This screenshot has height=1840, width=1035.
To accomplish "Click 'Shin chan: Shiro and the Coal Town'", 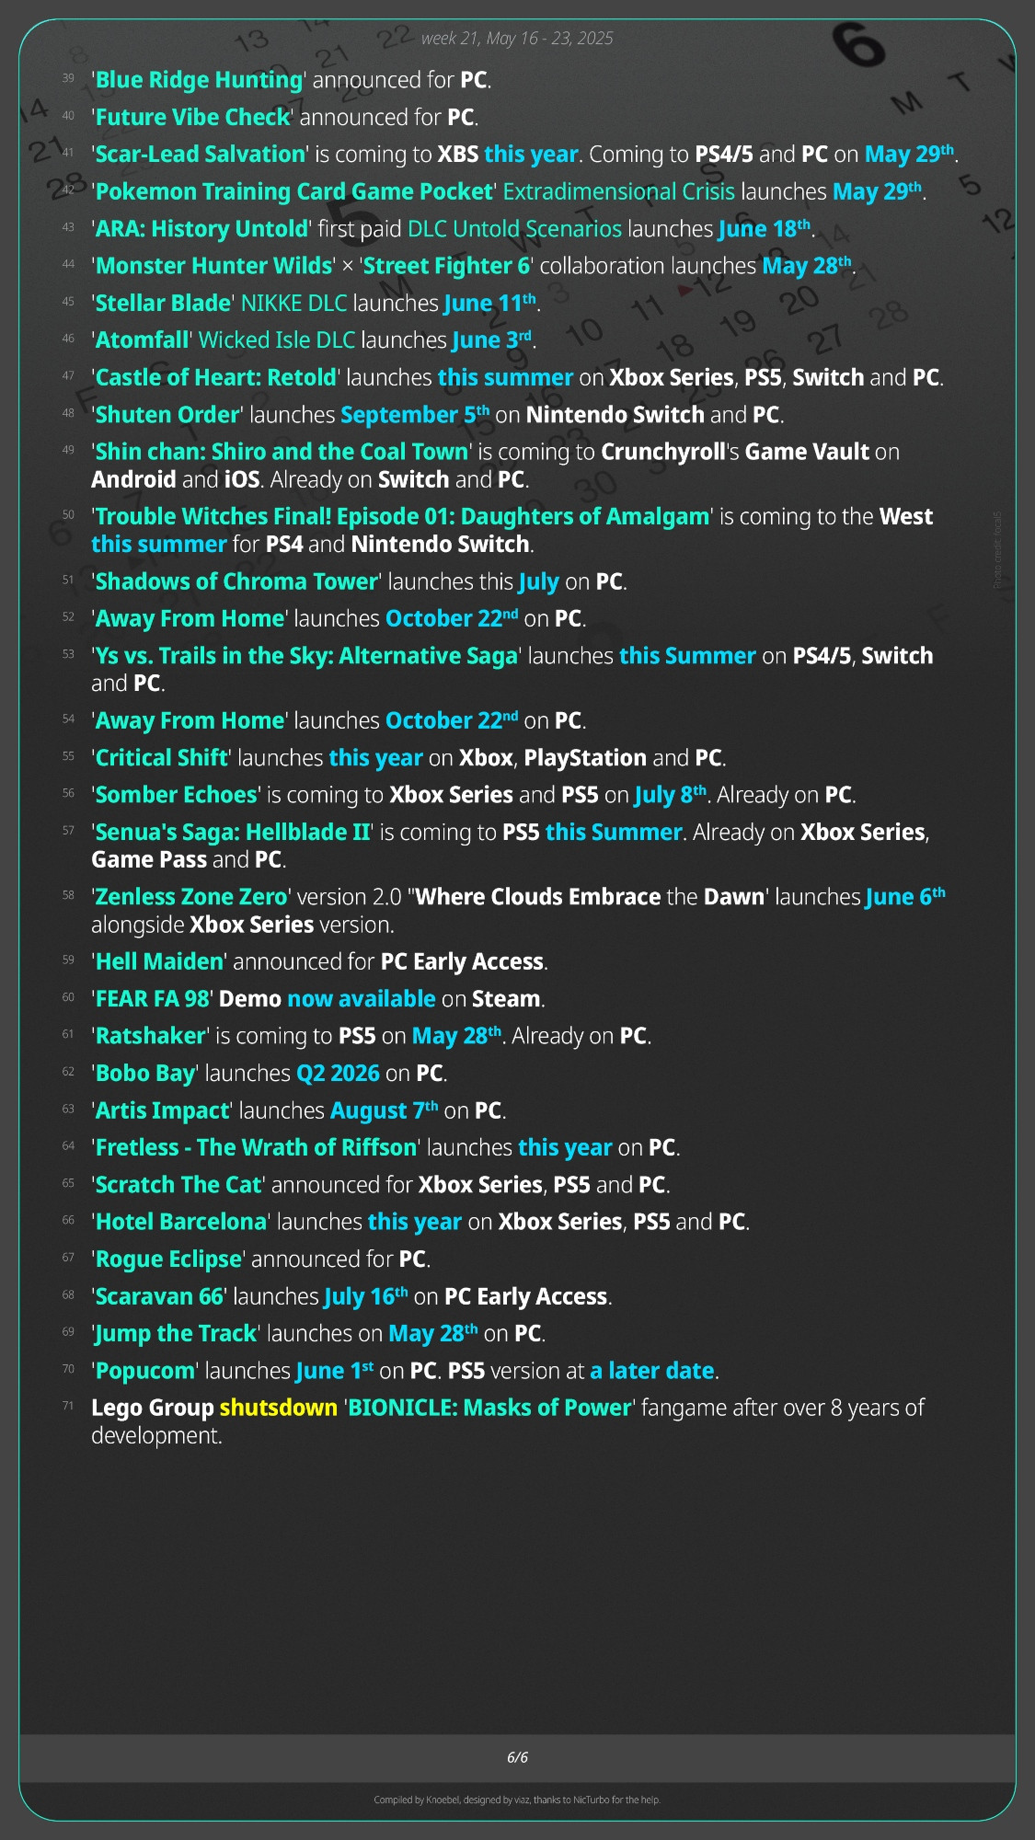I will tap(282, 452).
